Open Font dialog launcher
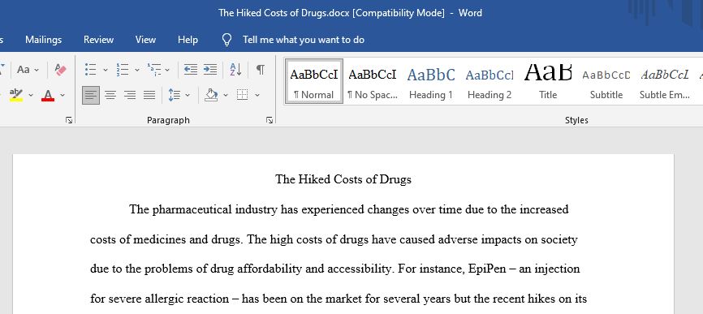This screenshot has width=703, height=314. (x=69, y=120)
